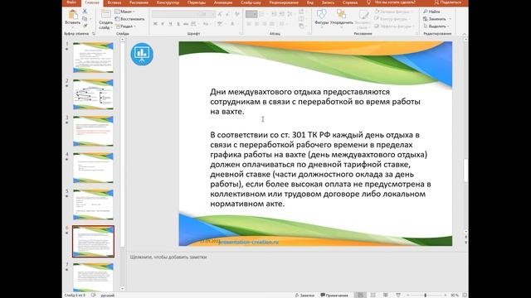The image size is (531, 298).
Task: Open Что вы хотите сделать search box
Action: pyautogui.click(x=392, y=2)
